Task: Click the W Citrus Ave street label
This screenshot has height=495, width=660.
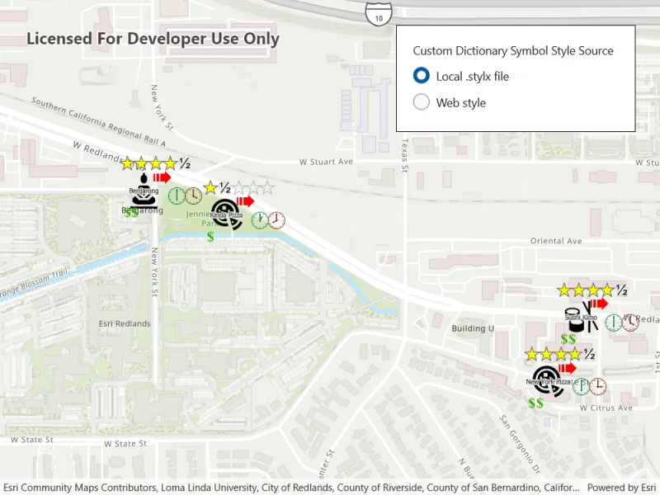Action: pyautogui.click(x=606, y=408)
